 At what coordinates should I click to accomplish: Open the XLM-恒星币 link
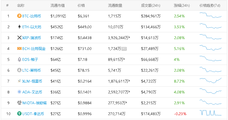(x=32, y=81)
